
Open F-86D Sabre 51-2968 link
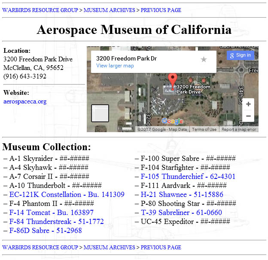tap(46, 230)
